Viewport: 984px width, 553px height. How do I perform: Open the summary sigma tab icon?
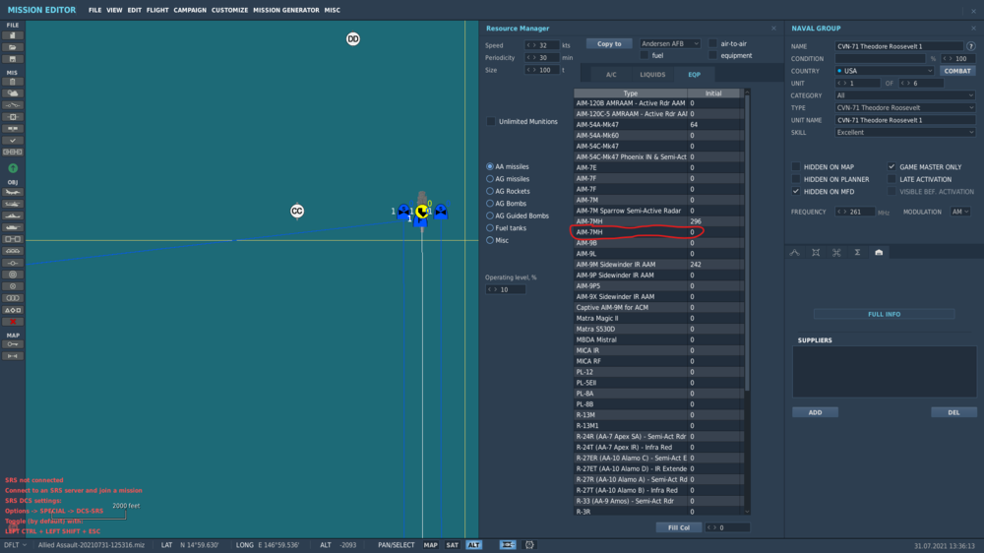857,252
